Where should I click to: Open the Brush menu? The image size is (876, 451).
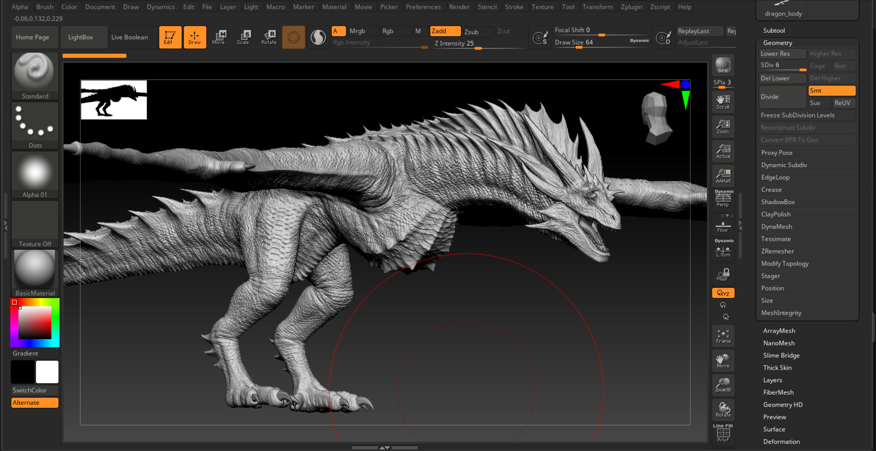pos(45,7)
